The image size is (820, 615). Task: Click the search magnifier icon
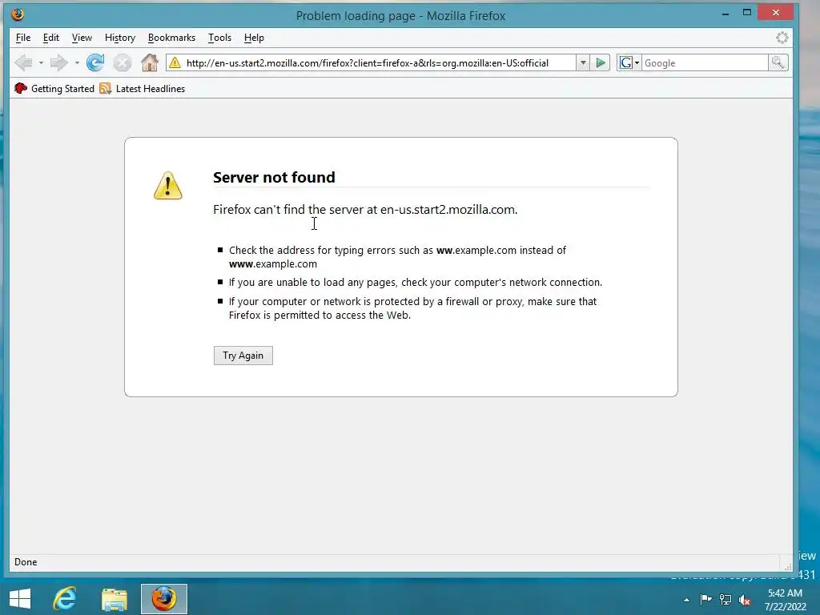(x=778, y=62)
